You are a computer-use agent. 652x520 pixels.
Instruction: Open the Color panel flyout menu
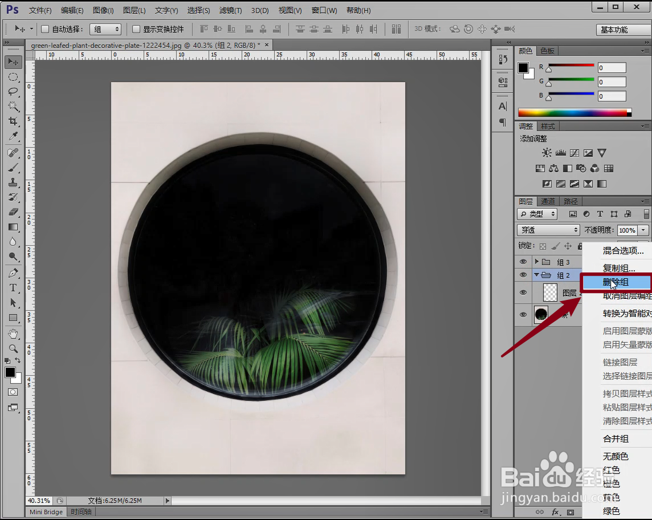click(x=645, y=51)
